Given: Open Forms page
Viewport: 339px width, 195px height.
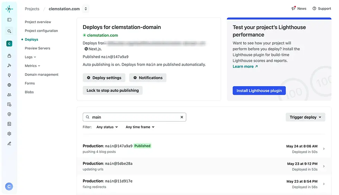Looking at the screenshot, I should tap(30, 83).
